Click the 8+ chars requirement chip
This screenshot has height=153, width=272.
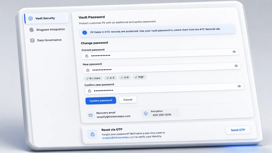click(93, 78)
